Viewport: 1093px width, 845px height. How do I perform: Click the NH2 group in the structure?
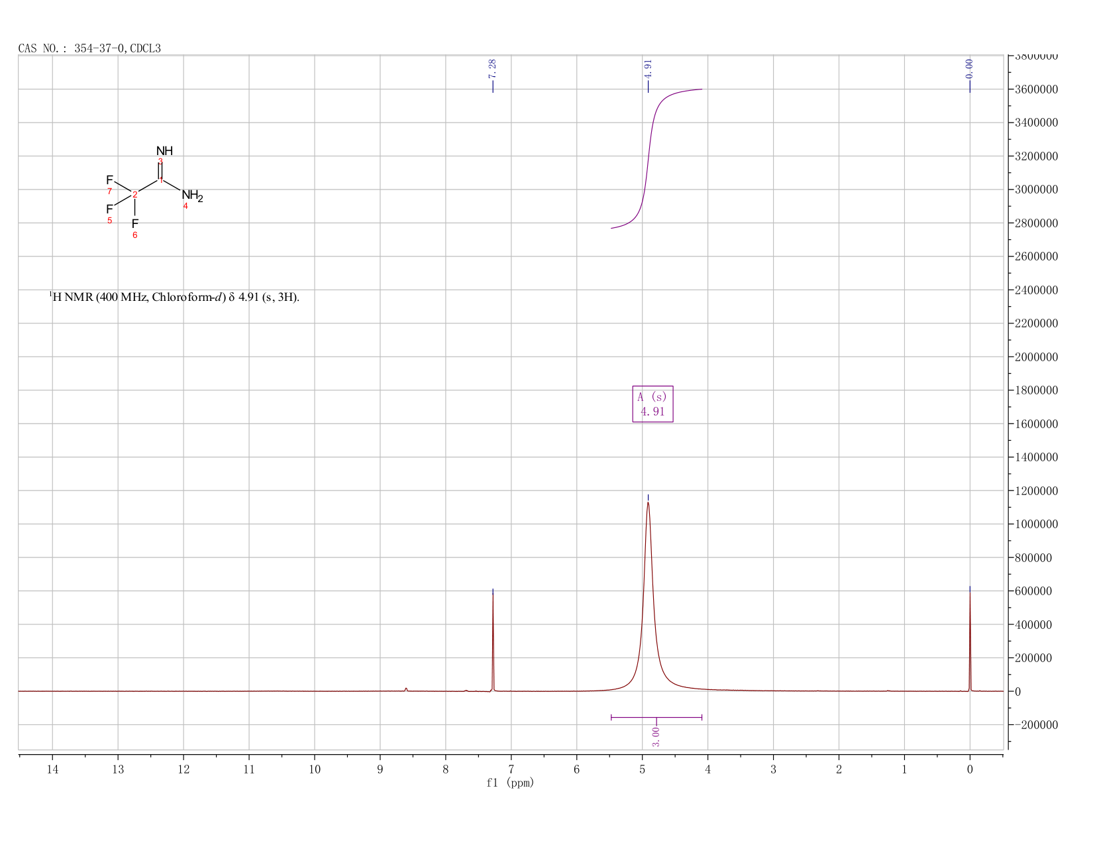click(192, 196)
